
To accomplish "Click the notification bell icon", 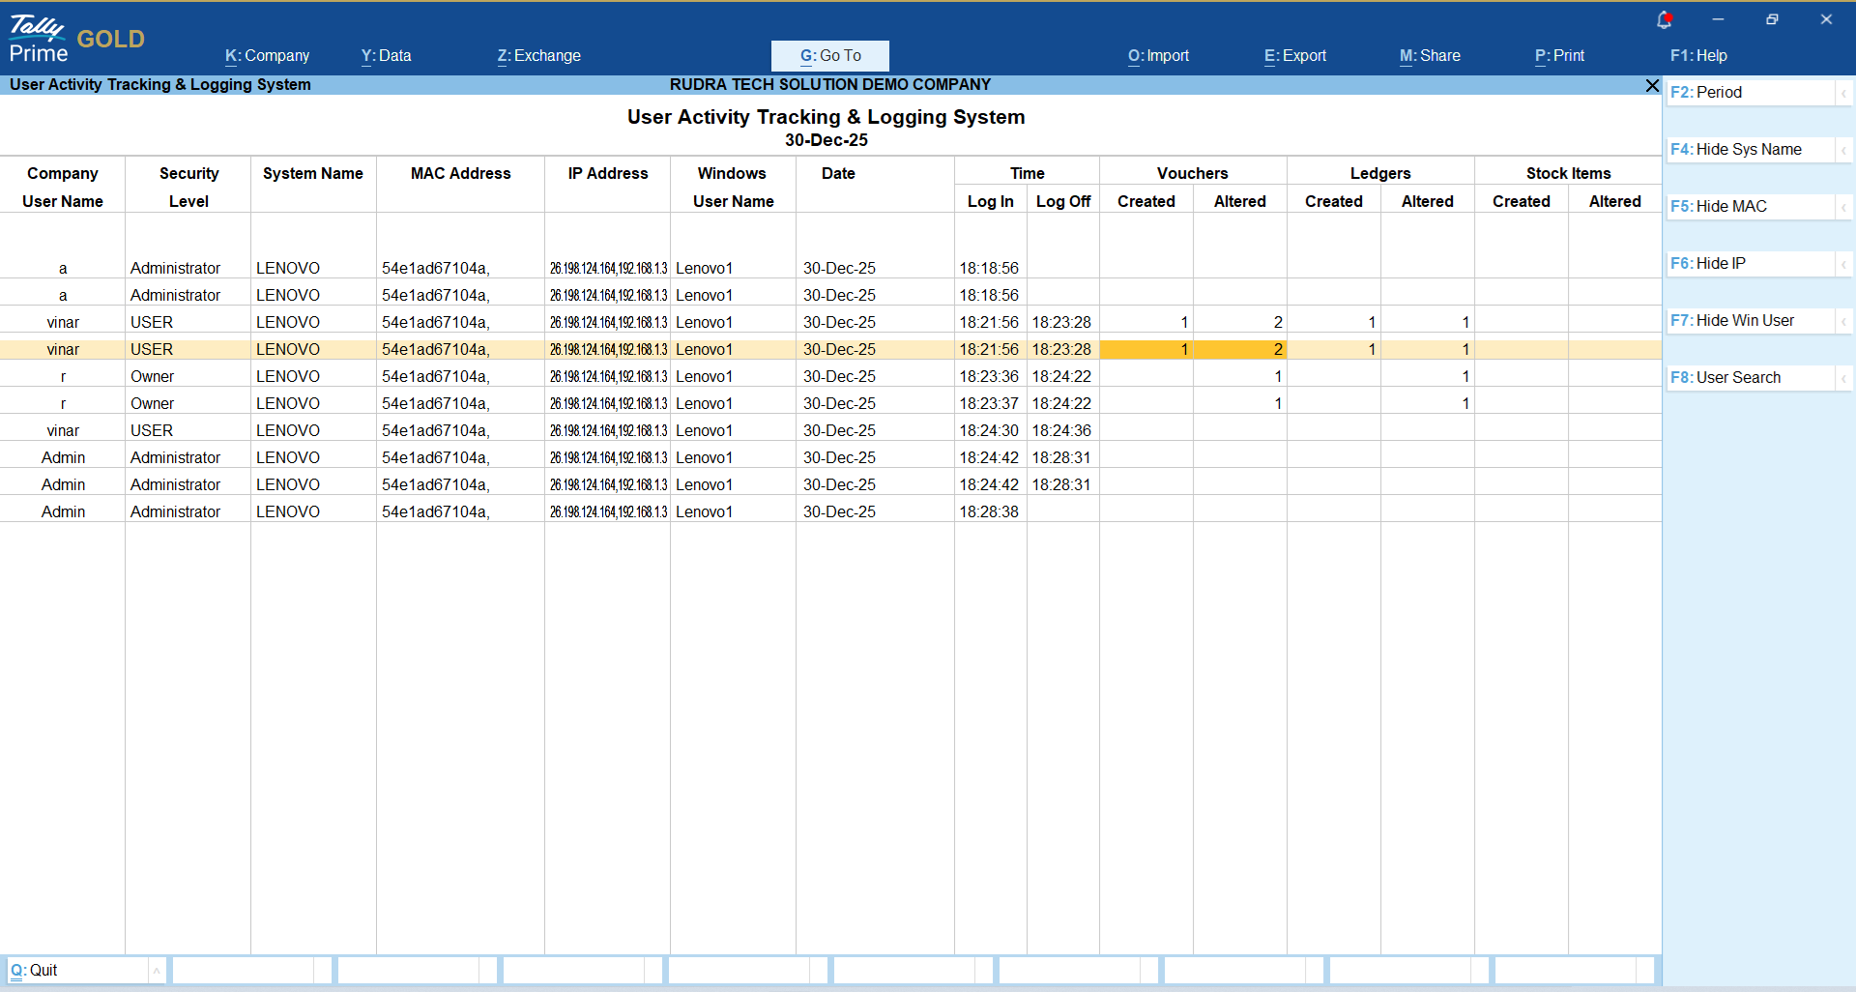I will pyautogui.click(x=1664, y=19).
